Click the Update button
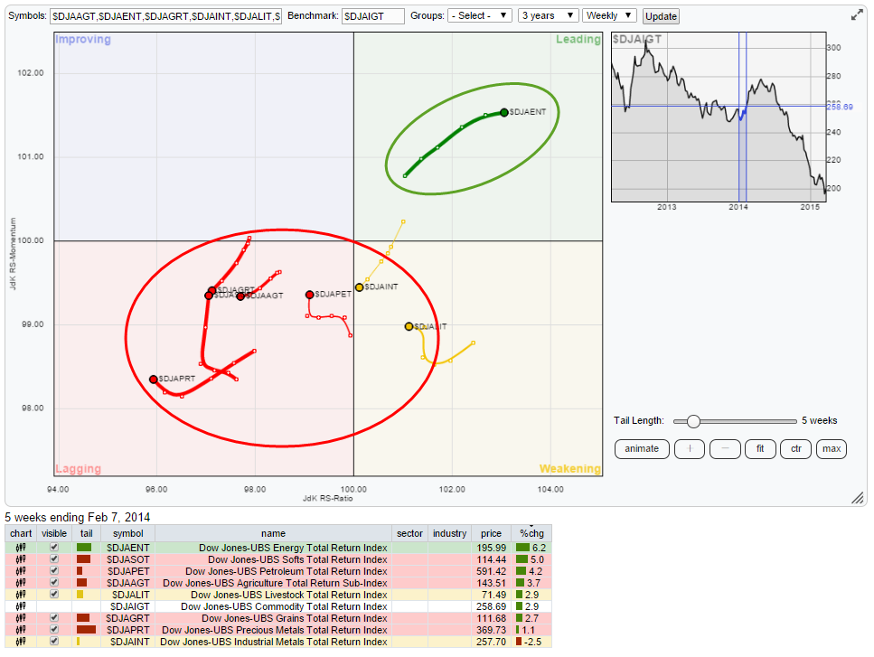The height and width of the screenshot is (657, 874). pos(661,16)
